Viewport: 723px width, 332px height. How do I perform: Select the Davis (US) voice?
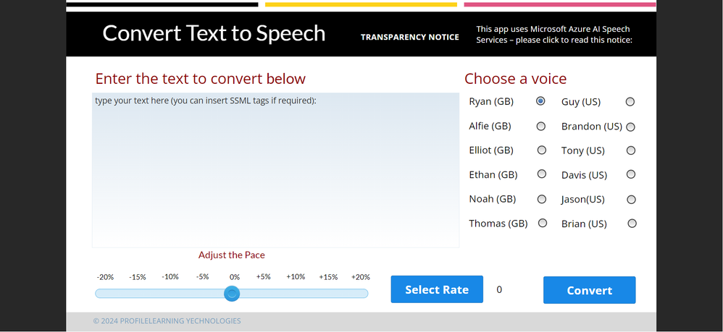[631, 174]
